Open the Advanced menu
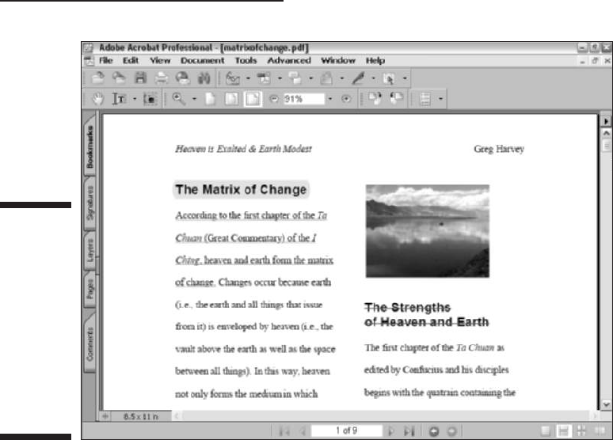The height and width of the screenshot is (440, 613). coord(289,61)
